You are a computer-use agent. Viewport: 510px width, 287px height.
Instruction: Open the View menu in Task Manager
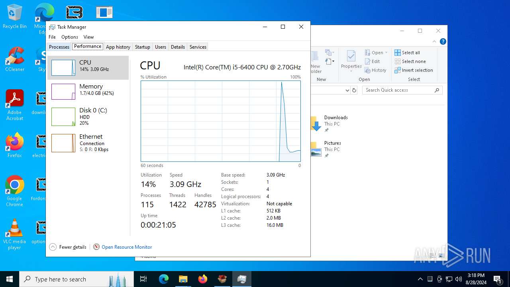pyautogui.click(x=88, y=37)
